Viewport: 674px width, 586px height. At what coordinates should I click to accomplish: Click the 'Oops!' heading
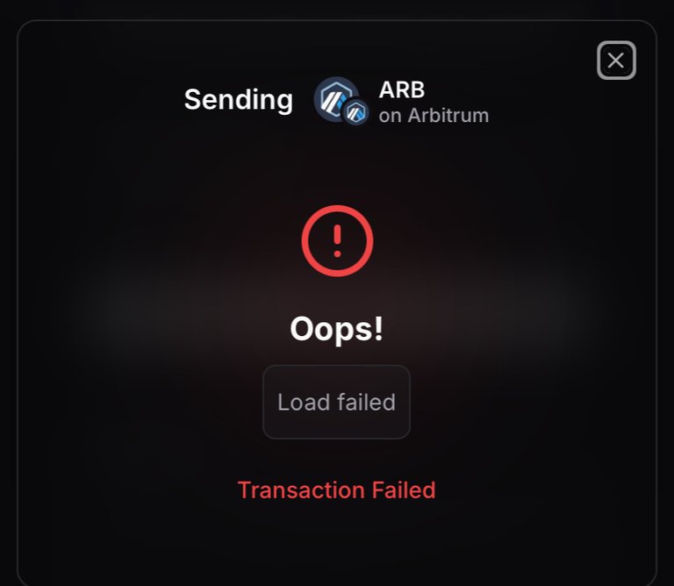pyautogui.click(x=337, y=329)
